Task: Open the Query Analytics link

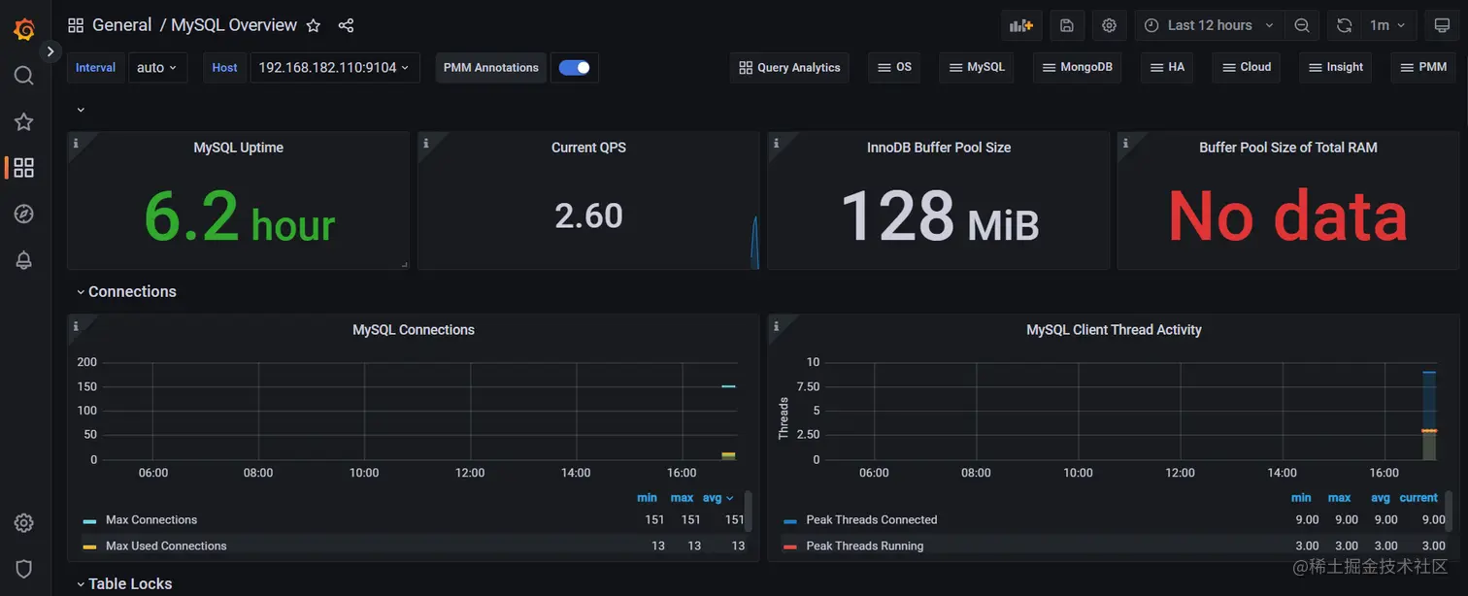Action: click(789, 67)
